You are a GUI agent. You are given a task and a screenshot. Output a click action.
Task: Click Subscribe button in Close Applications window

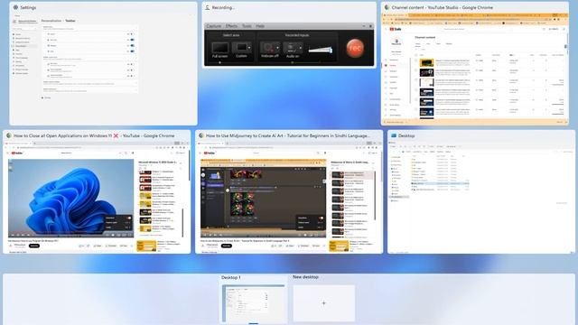coord(34,246)
